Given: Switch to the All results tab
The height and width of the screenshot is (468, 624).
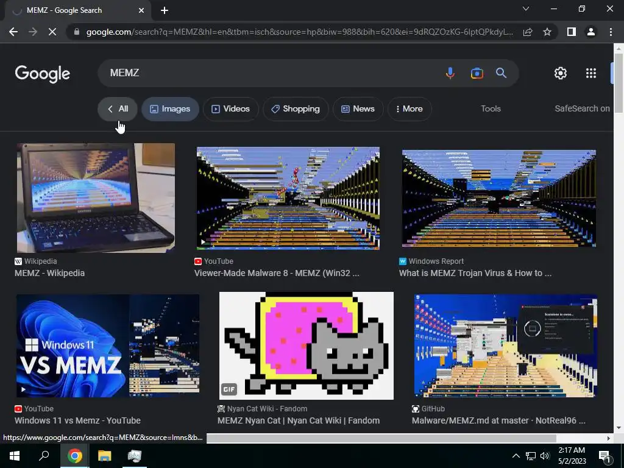Looking at the screenshot, I should 118,108.
